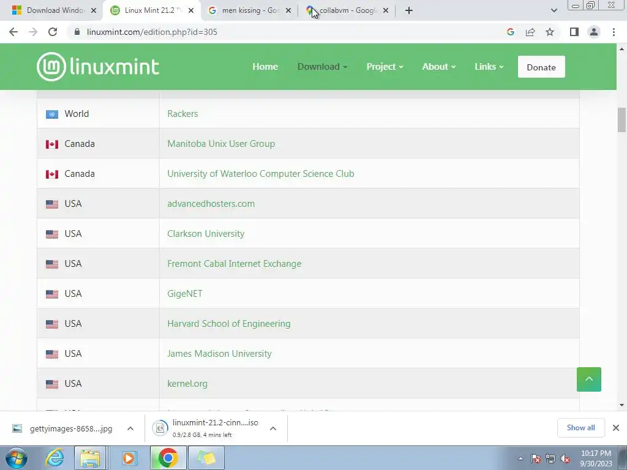Click the Linux Mint logo
Viewport: 627px width, 470px height.
[x=98, y=66]
